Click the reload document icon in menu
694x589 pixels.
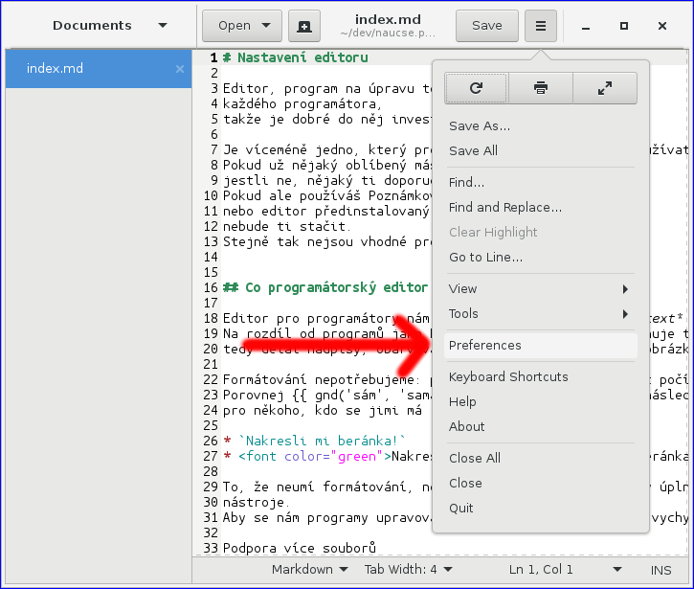point(476,88)
